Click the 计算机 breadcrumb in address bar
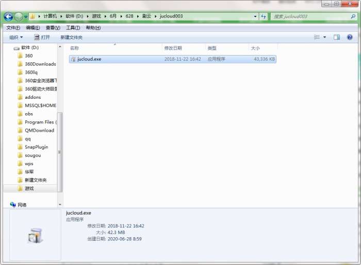 pyautogui.click(x=50, y=16)
